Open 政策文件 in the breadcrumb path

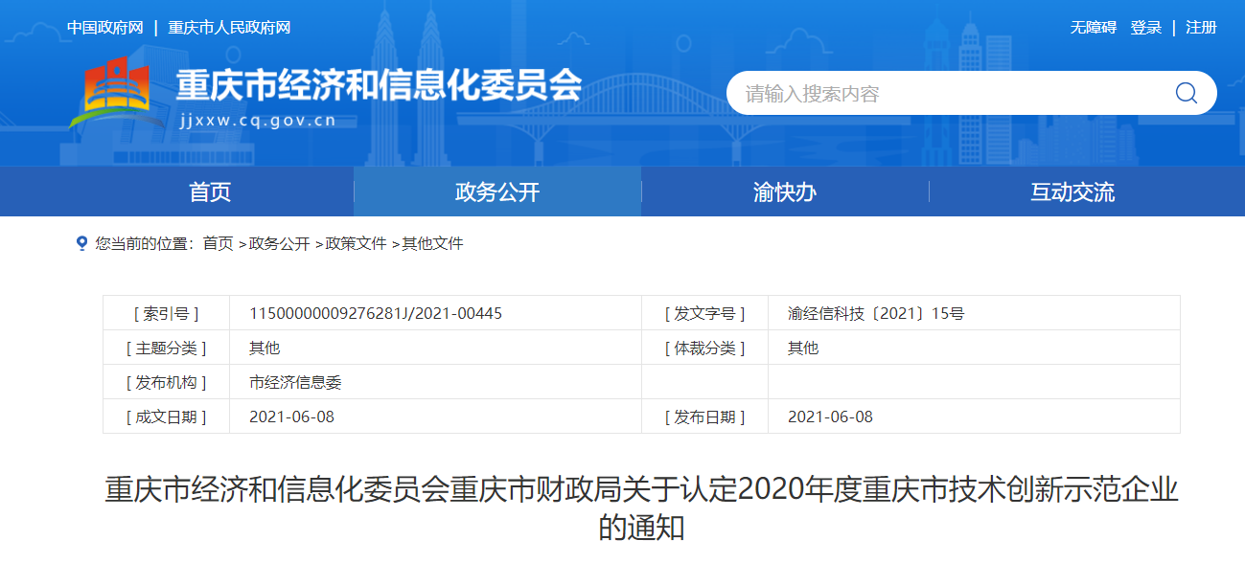[356, 244]
